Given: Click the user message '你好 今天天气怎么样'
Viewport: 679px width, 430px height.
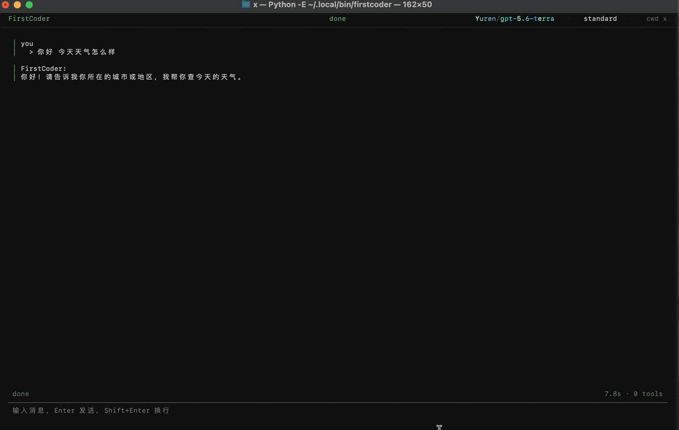Looking at the screenshot, I should click(x=76, y=52).
